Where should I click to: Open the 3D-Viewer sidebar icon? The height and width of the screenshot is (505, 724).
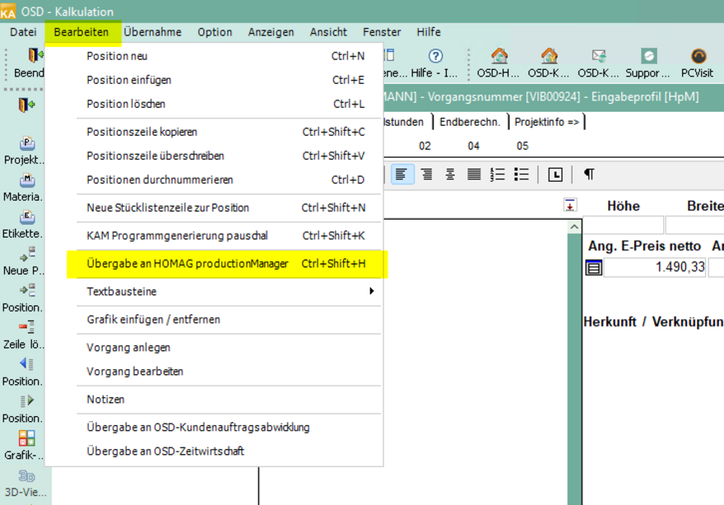[26, 475]
